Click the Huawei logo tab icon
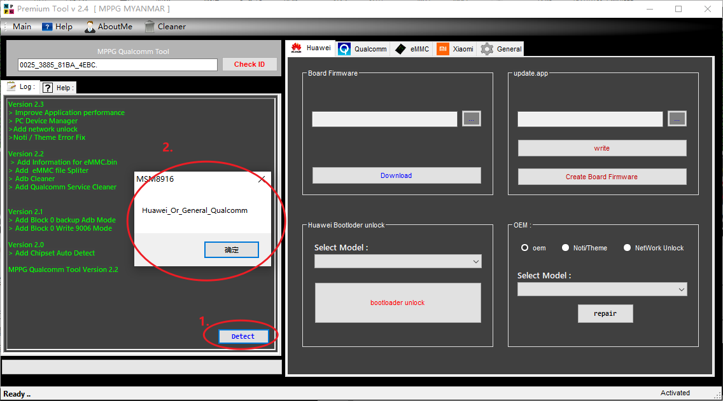This screenshot has height=401, width=723. (297, 48)
